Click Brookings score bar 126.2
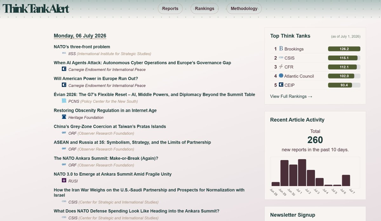The width and height of the screenshot is (381, 221). point(344,49)
